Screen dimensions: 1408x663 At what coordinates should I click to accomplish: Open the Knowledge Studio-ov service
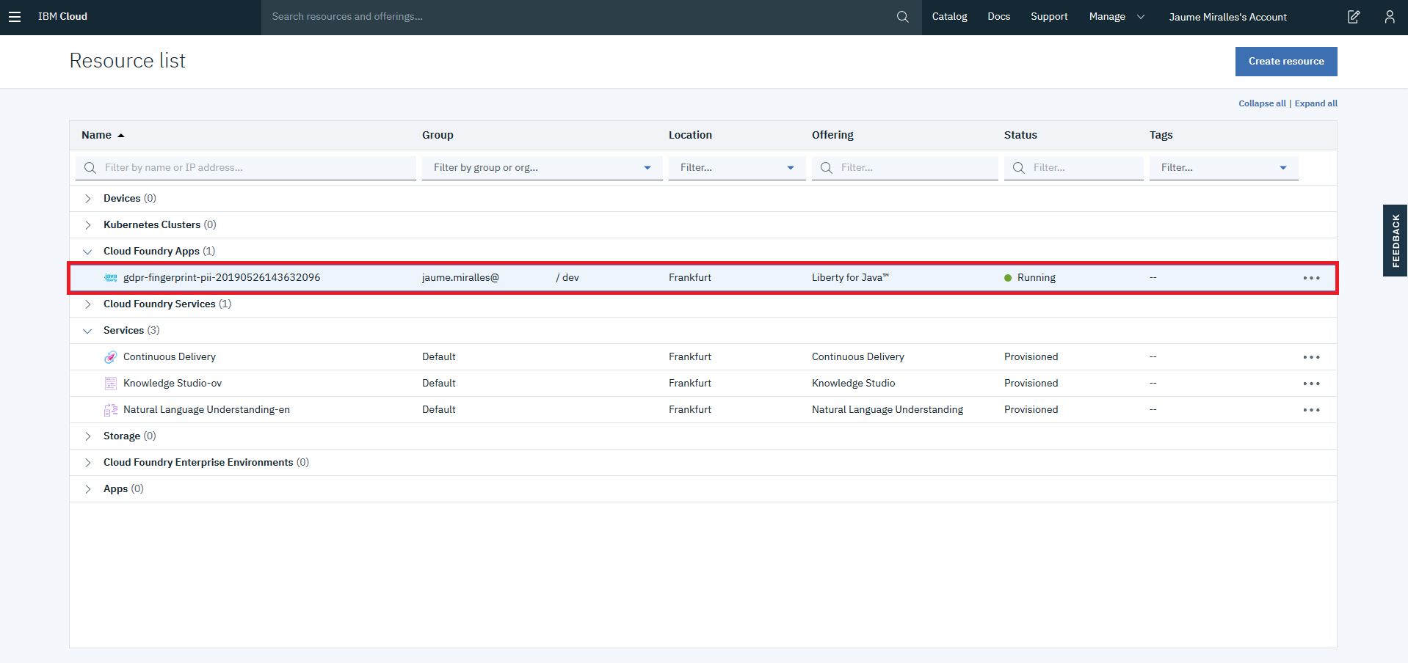click(x=173, y=383)
